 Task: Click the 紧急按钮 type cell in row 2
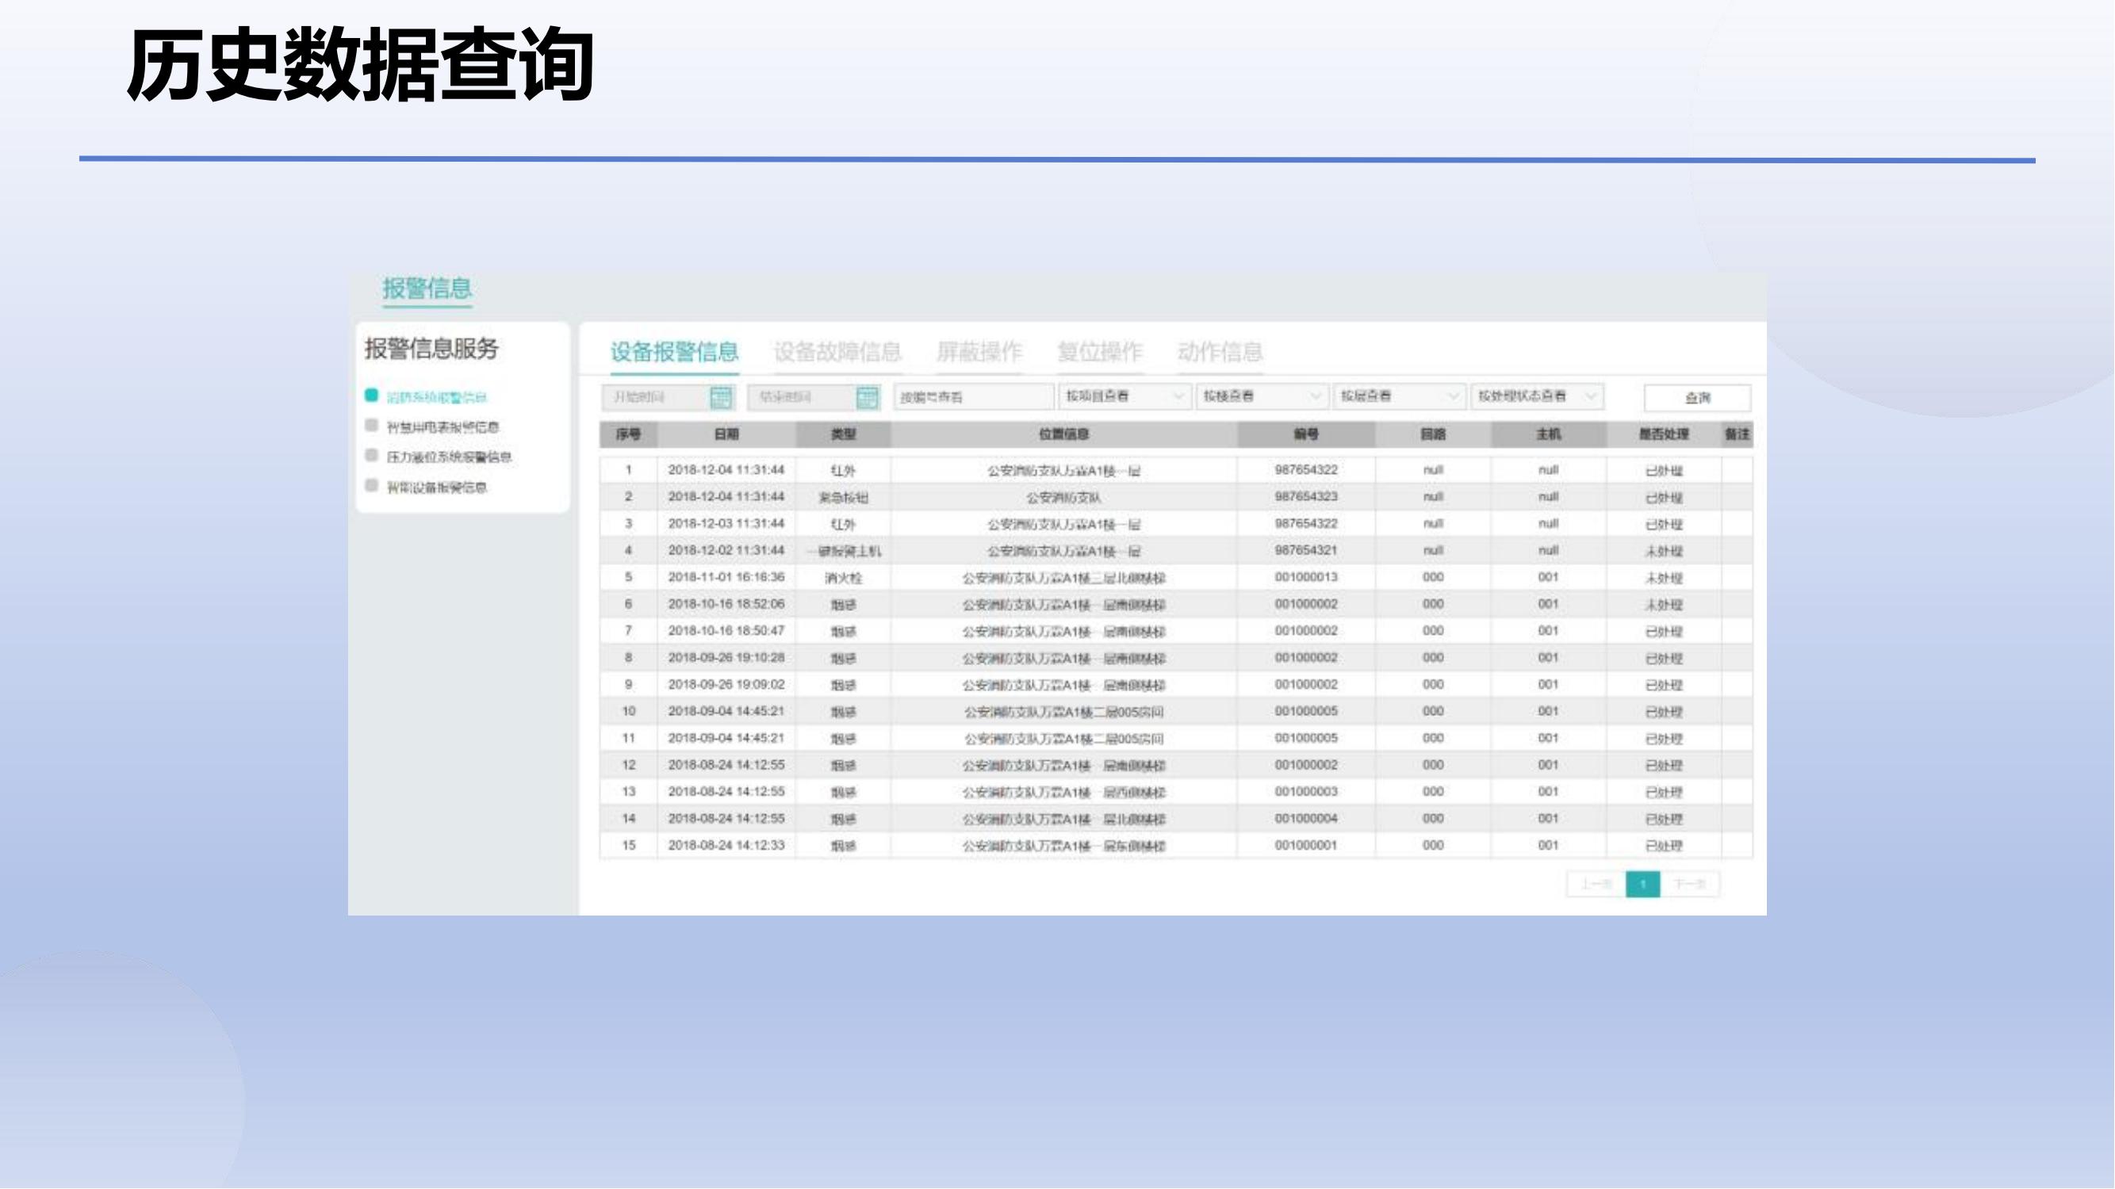click(843, 497)
